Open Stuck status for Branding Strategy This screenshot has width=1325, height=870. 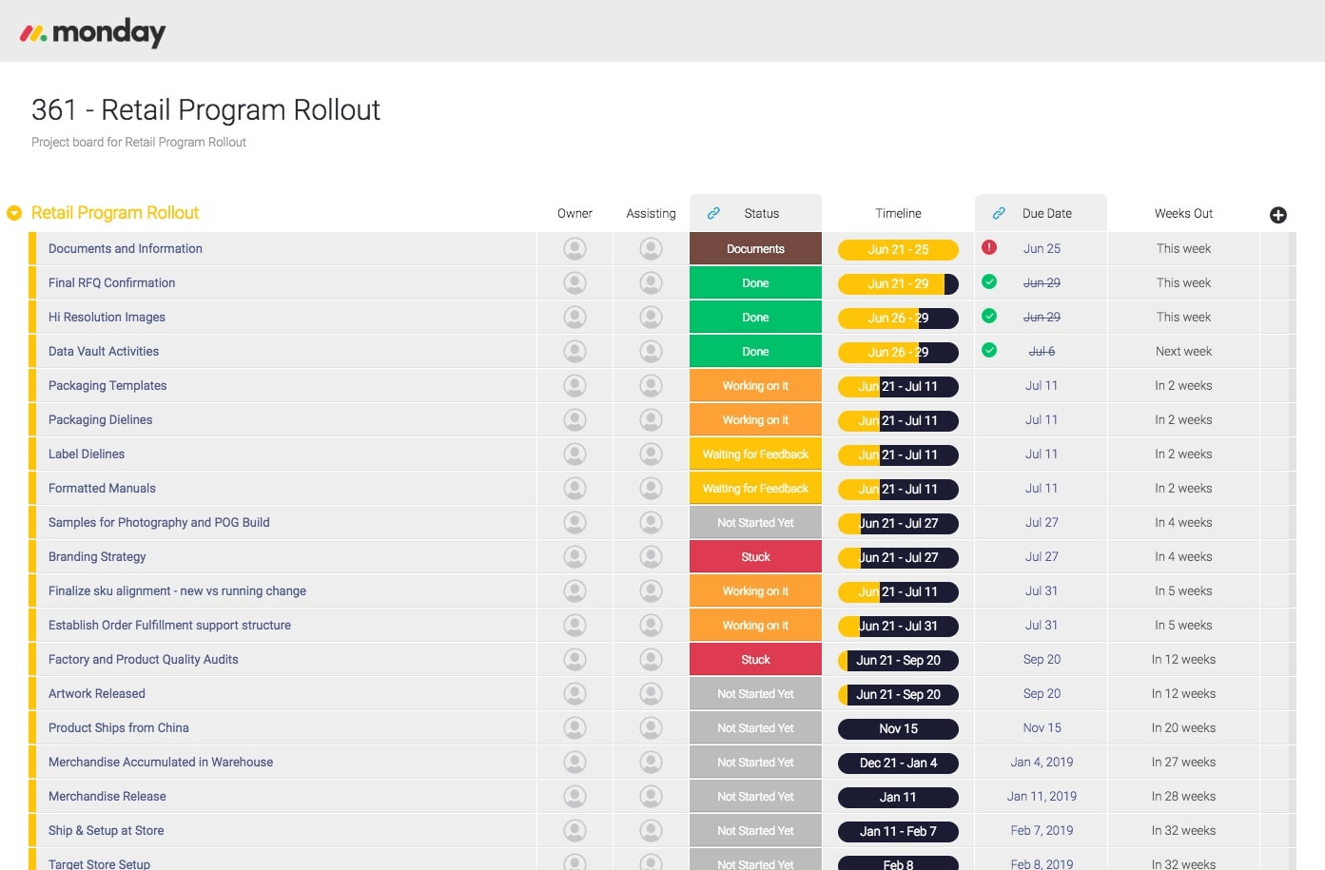click(755, 556)
